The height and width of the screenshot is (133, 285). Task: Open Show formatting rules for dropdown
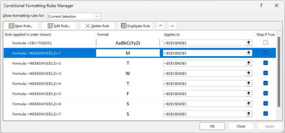coord(97,17)
